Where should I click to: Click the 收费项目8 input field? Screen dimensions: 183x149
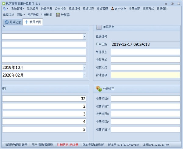(145, 114)
